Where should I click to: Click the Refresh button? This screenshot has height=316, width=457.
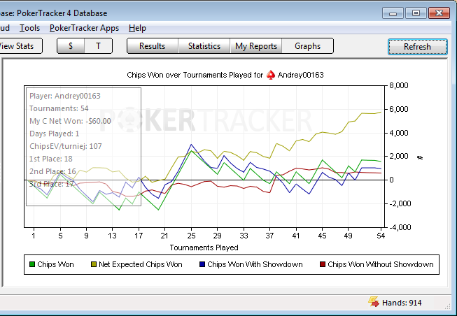coord(417,47)
